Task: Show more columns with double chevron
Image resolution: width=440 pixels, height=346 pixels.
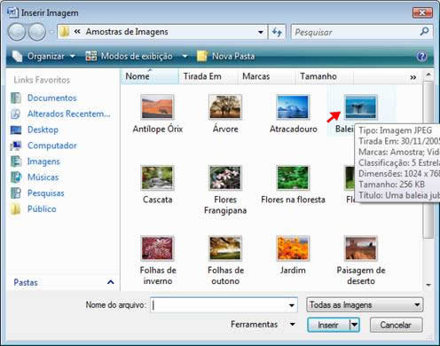Action: pos(413,77)
